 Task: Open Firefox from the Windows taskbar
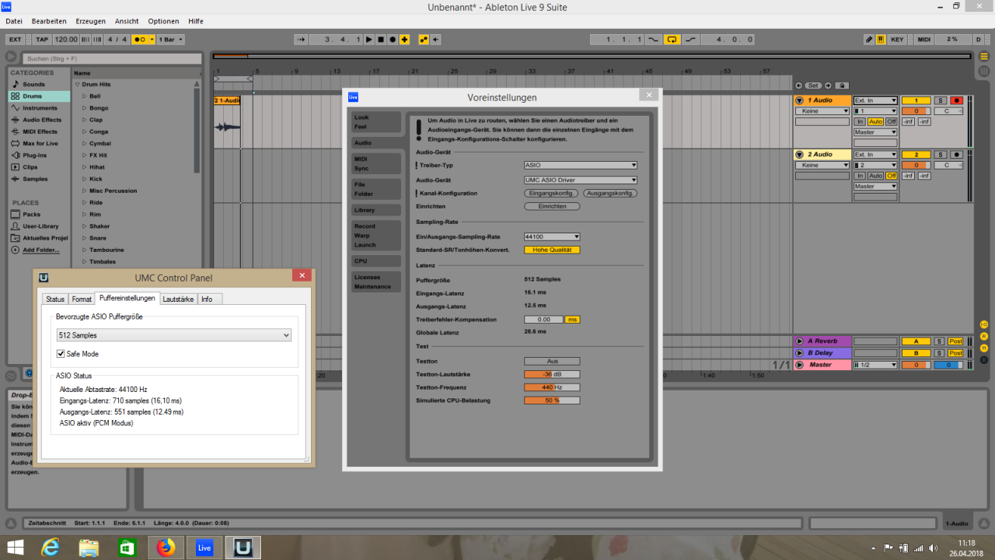pyautogui.click(x=166, y=548)
